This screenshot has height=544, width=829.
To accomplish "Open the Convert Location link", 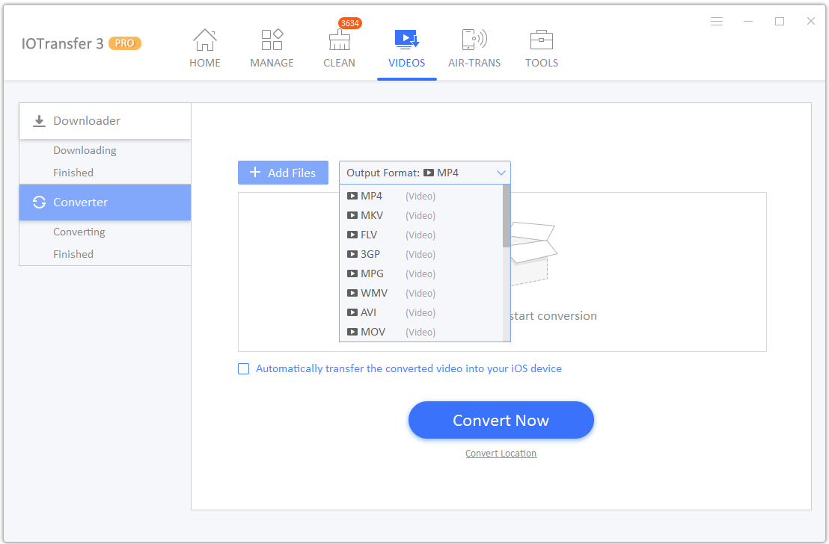I will tap(501, 453).
